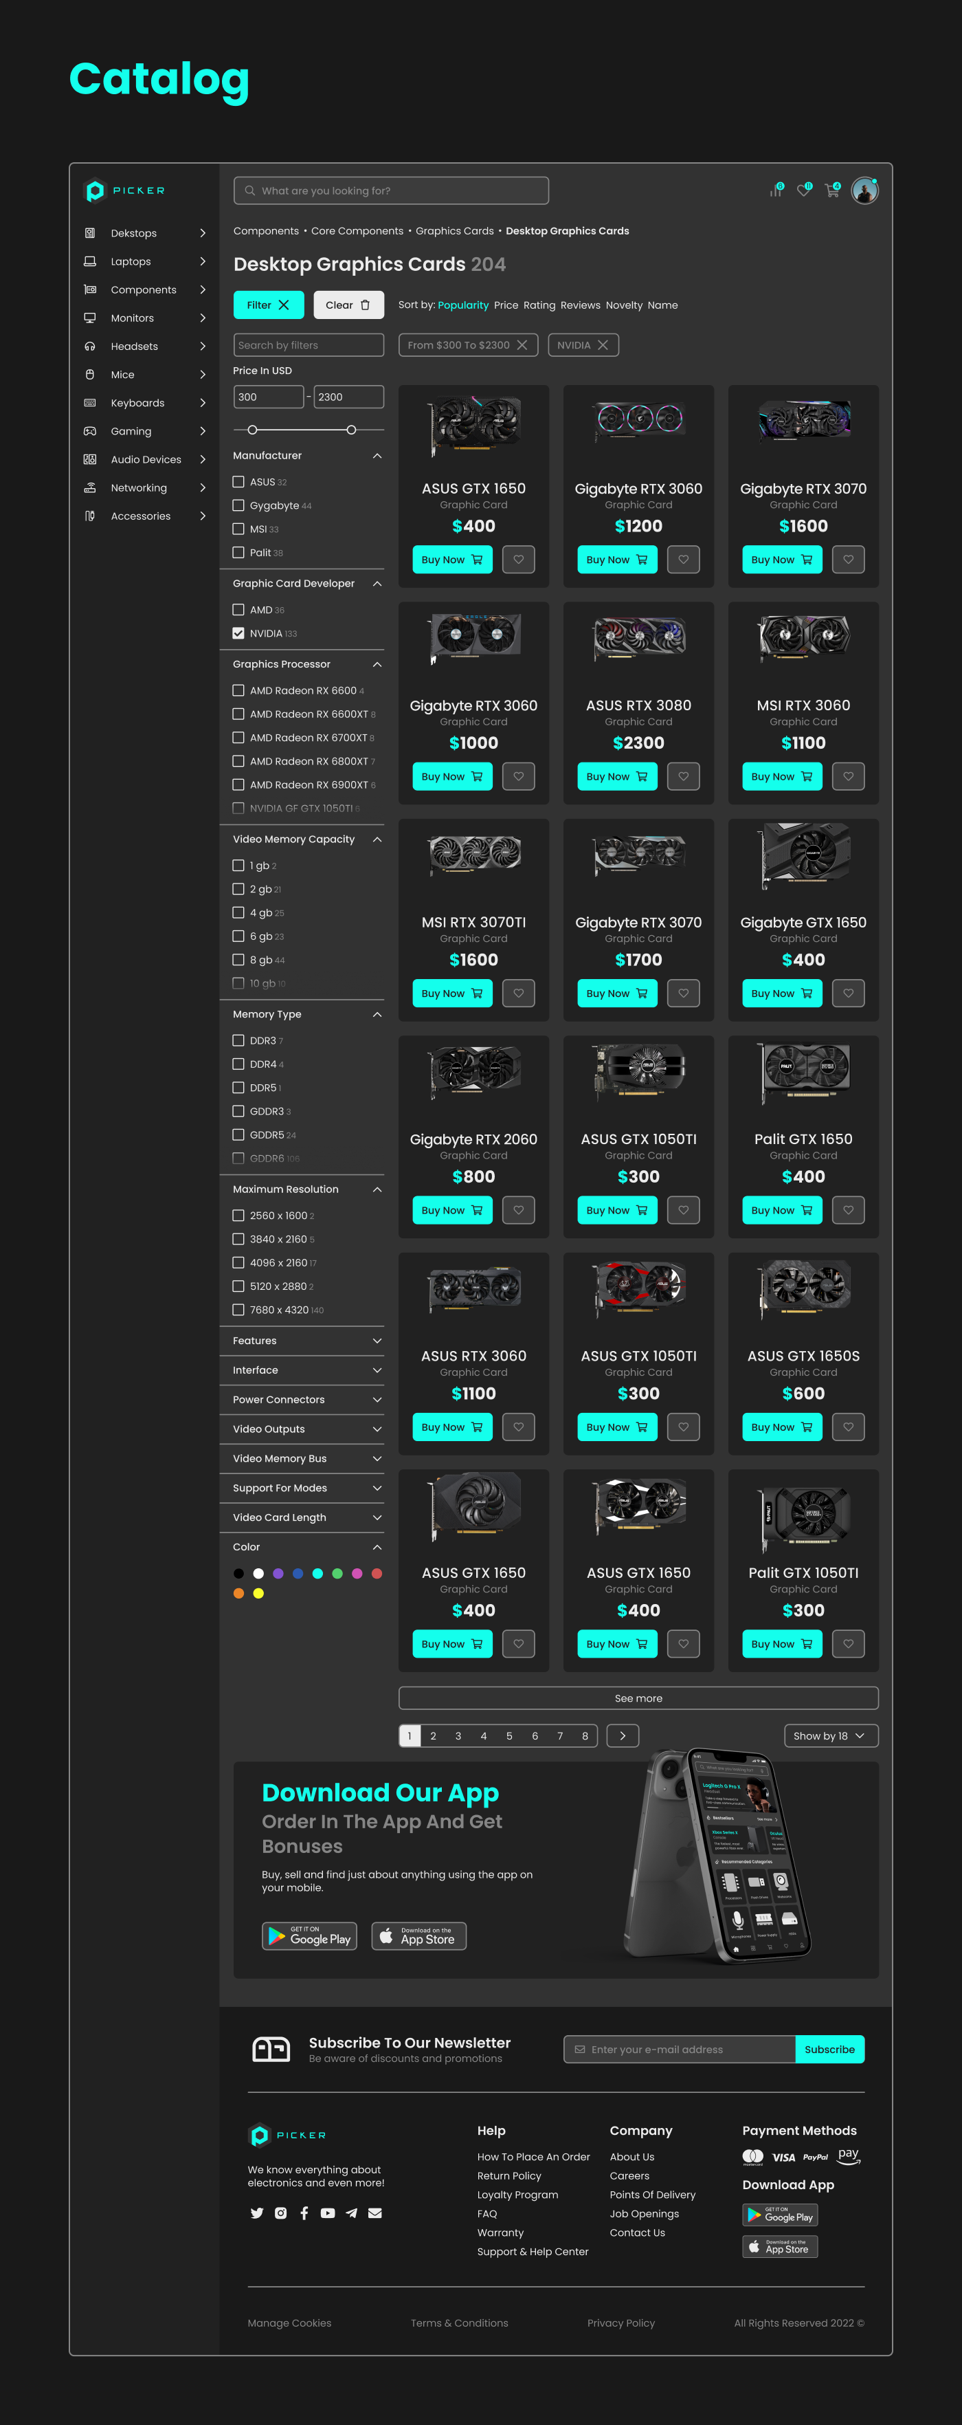This screenshot has height=2425, width=962.
Task: Open the Show by 18 dropdown
Action: click(831, 1735)
